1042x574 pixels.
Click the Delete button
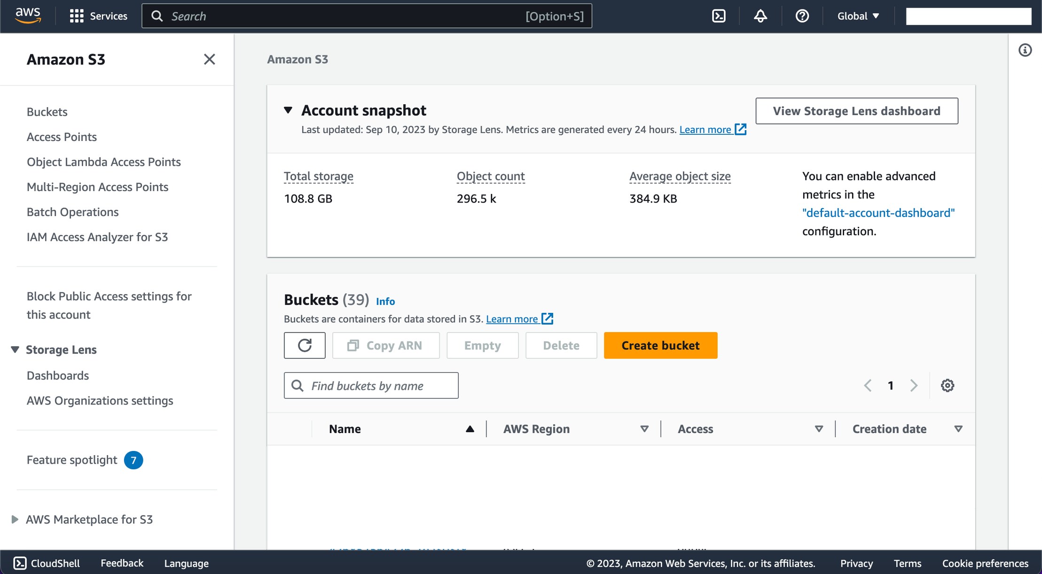tap(561, 345)
